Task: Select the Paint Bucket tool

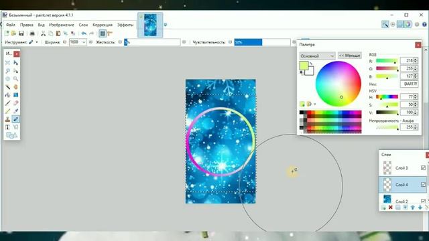Action: (7, 95)
